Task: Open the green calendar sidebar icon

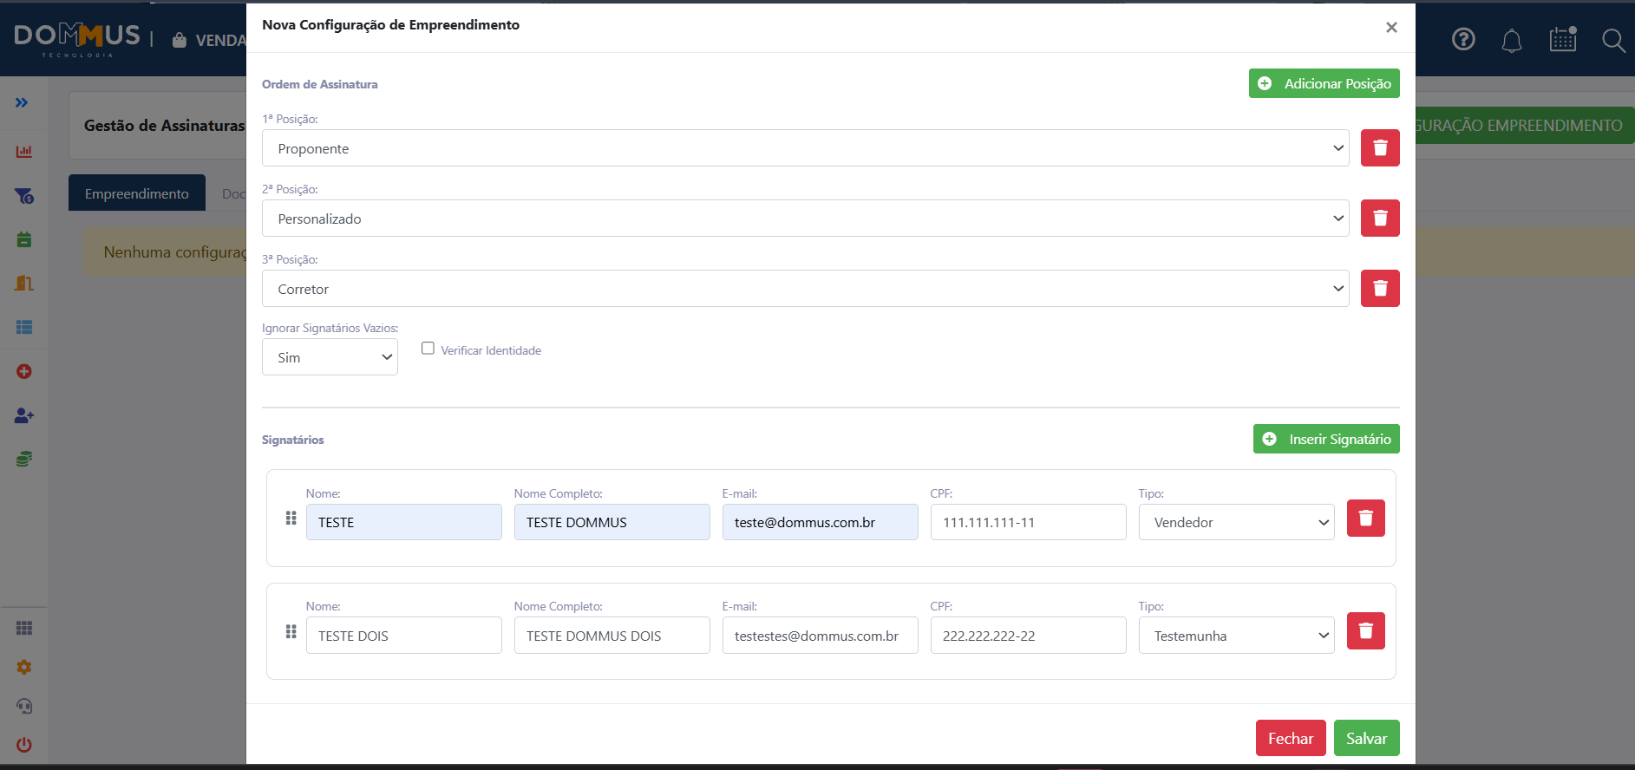Action: (24, 239)
